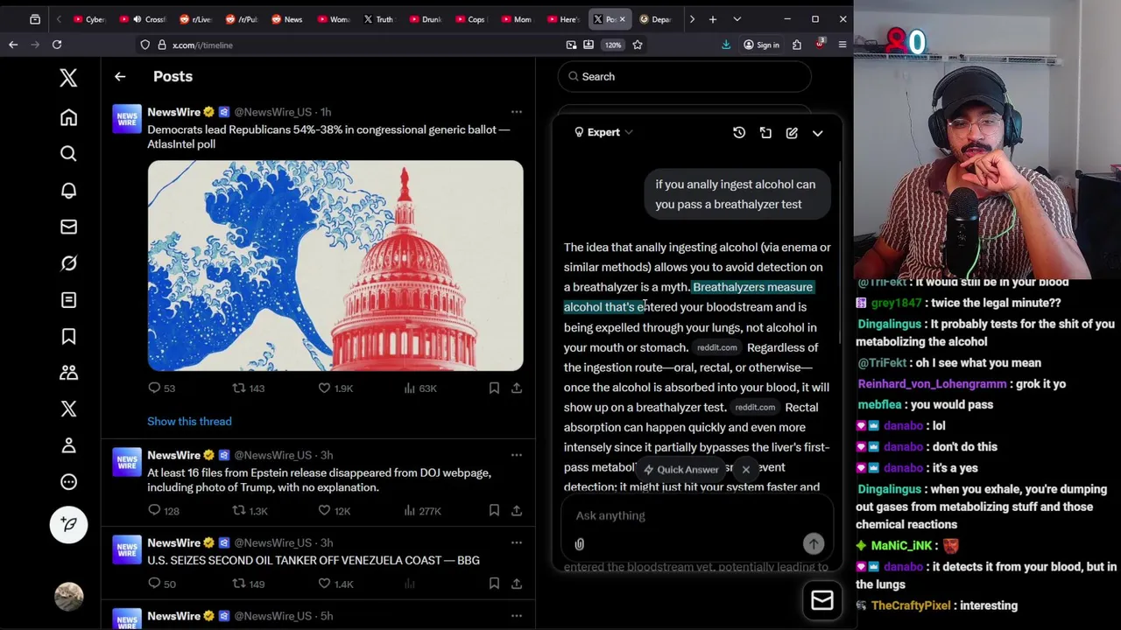Image resolution: width=1121 pixels, height=630 pixels.
Task: Dismiss the Quick Answer popup
Action: click(745, 470)
